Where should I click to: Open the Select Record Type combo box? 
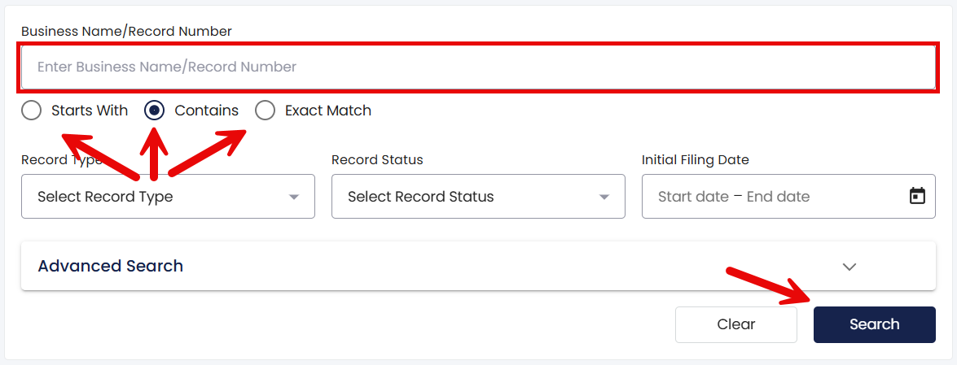pyautogui.click(x=168, y=196)
